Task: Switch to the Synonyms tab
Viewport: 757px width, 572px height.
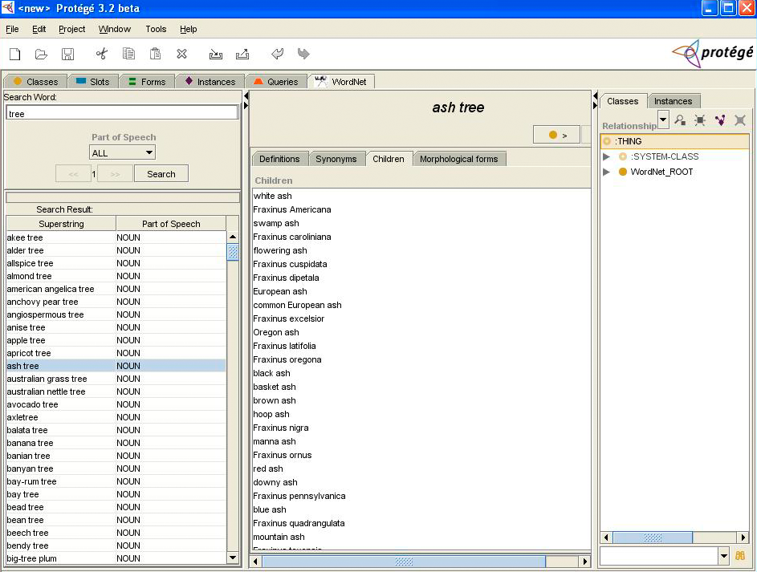Action: [336, 159]
